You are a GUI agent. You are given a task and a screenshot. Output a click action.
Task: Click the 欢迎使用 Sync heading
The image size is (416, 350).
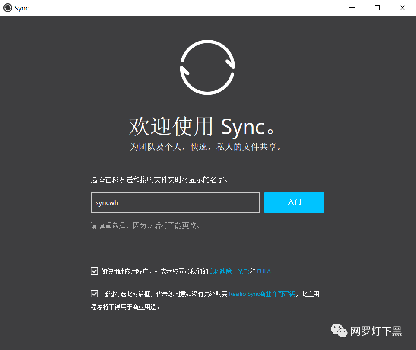(207, 127)
